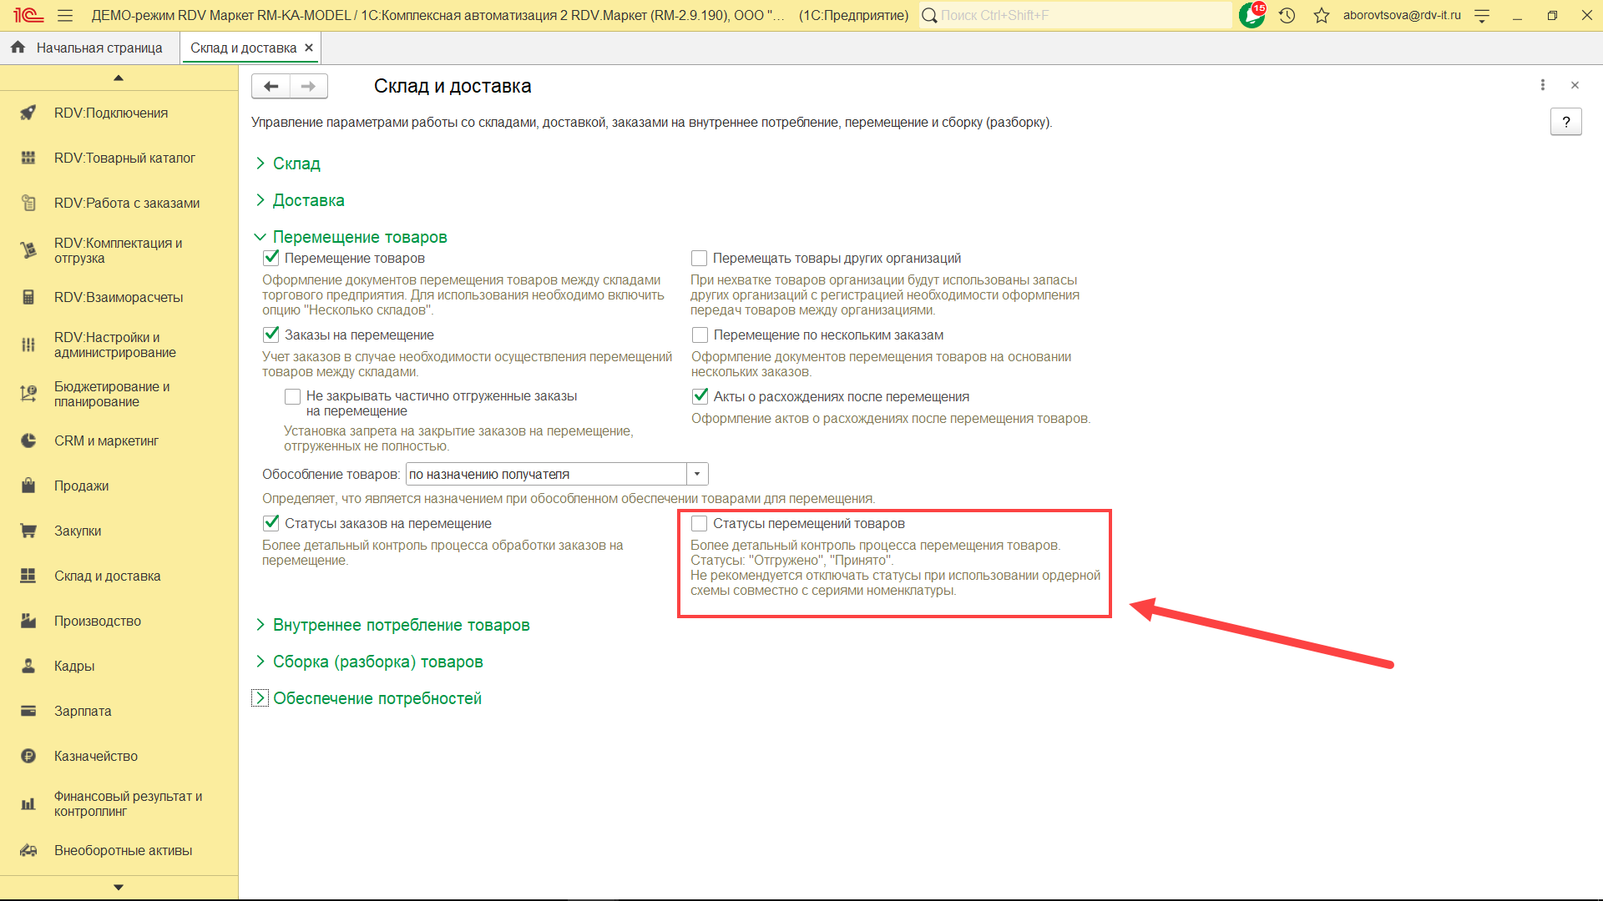The image size is (1603, 901).
Task: Open the Обособление товаров dropdown arrow
Action: click(x=697, y=474)
